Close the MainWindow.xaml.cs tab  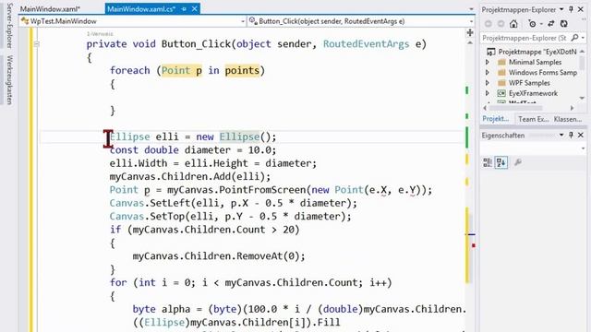click(195, 8)
